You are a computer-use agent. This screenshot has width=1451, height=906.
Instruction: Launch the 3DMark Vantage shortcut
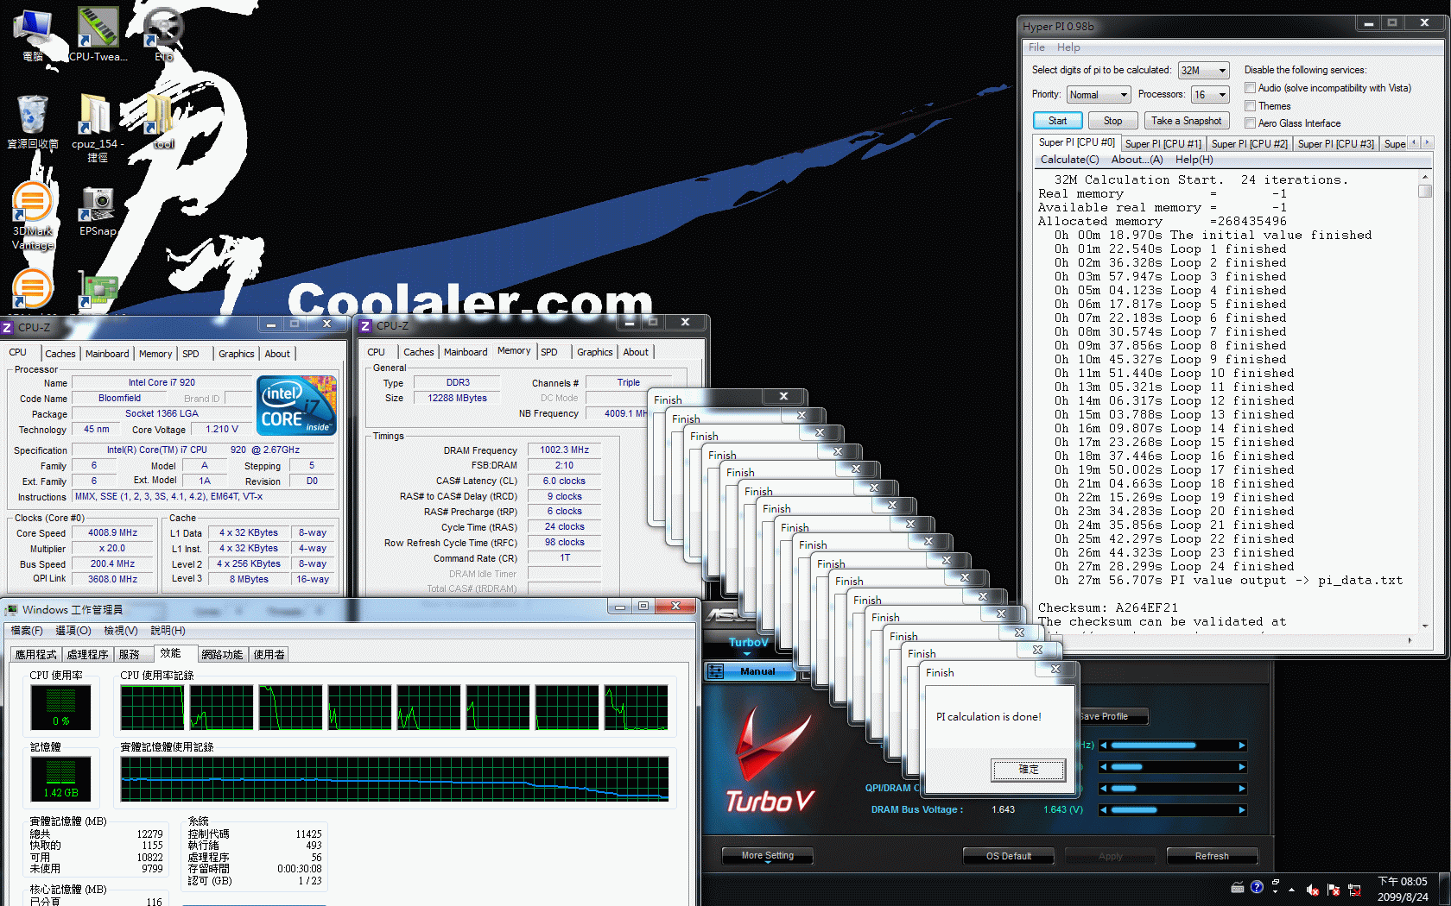click(33, 216)
